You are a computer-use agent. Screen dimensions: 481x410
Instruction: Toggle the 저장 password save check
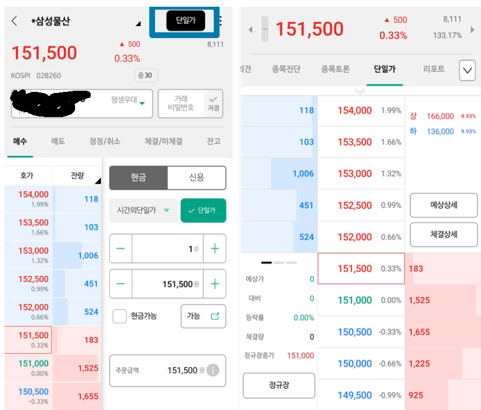(213, 104)
